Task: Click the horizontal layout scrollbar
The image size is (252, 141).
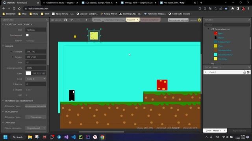Action: [x=101, y=132]
